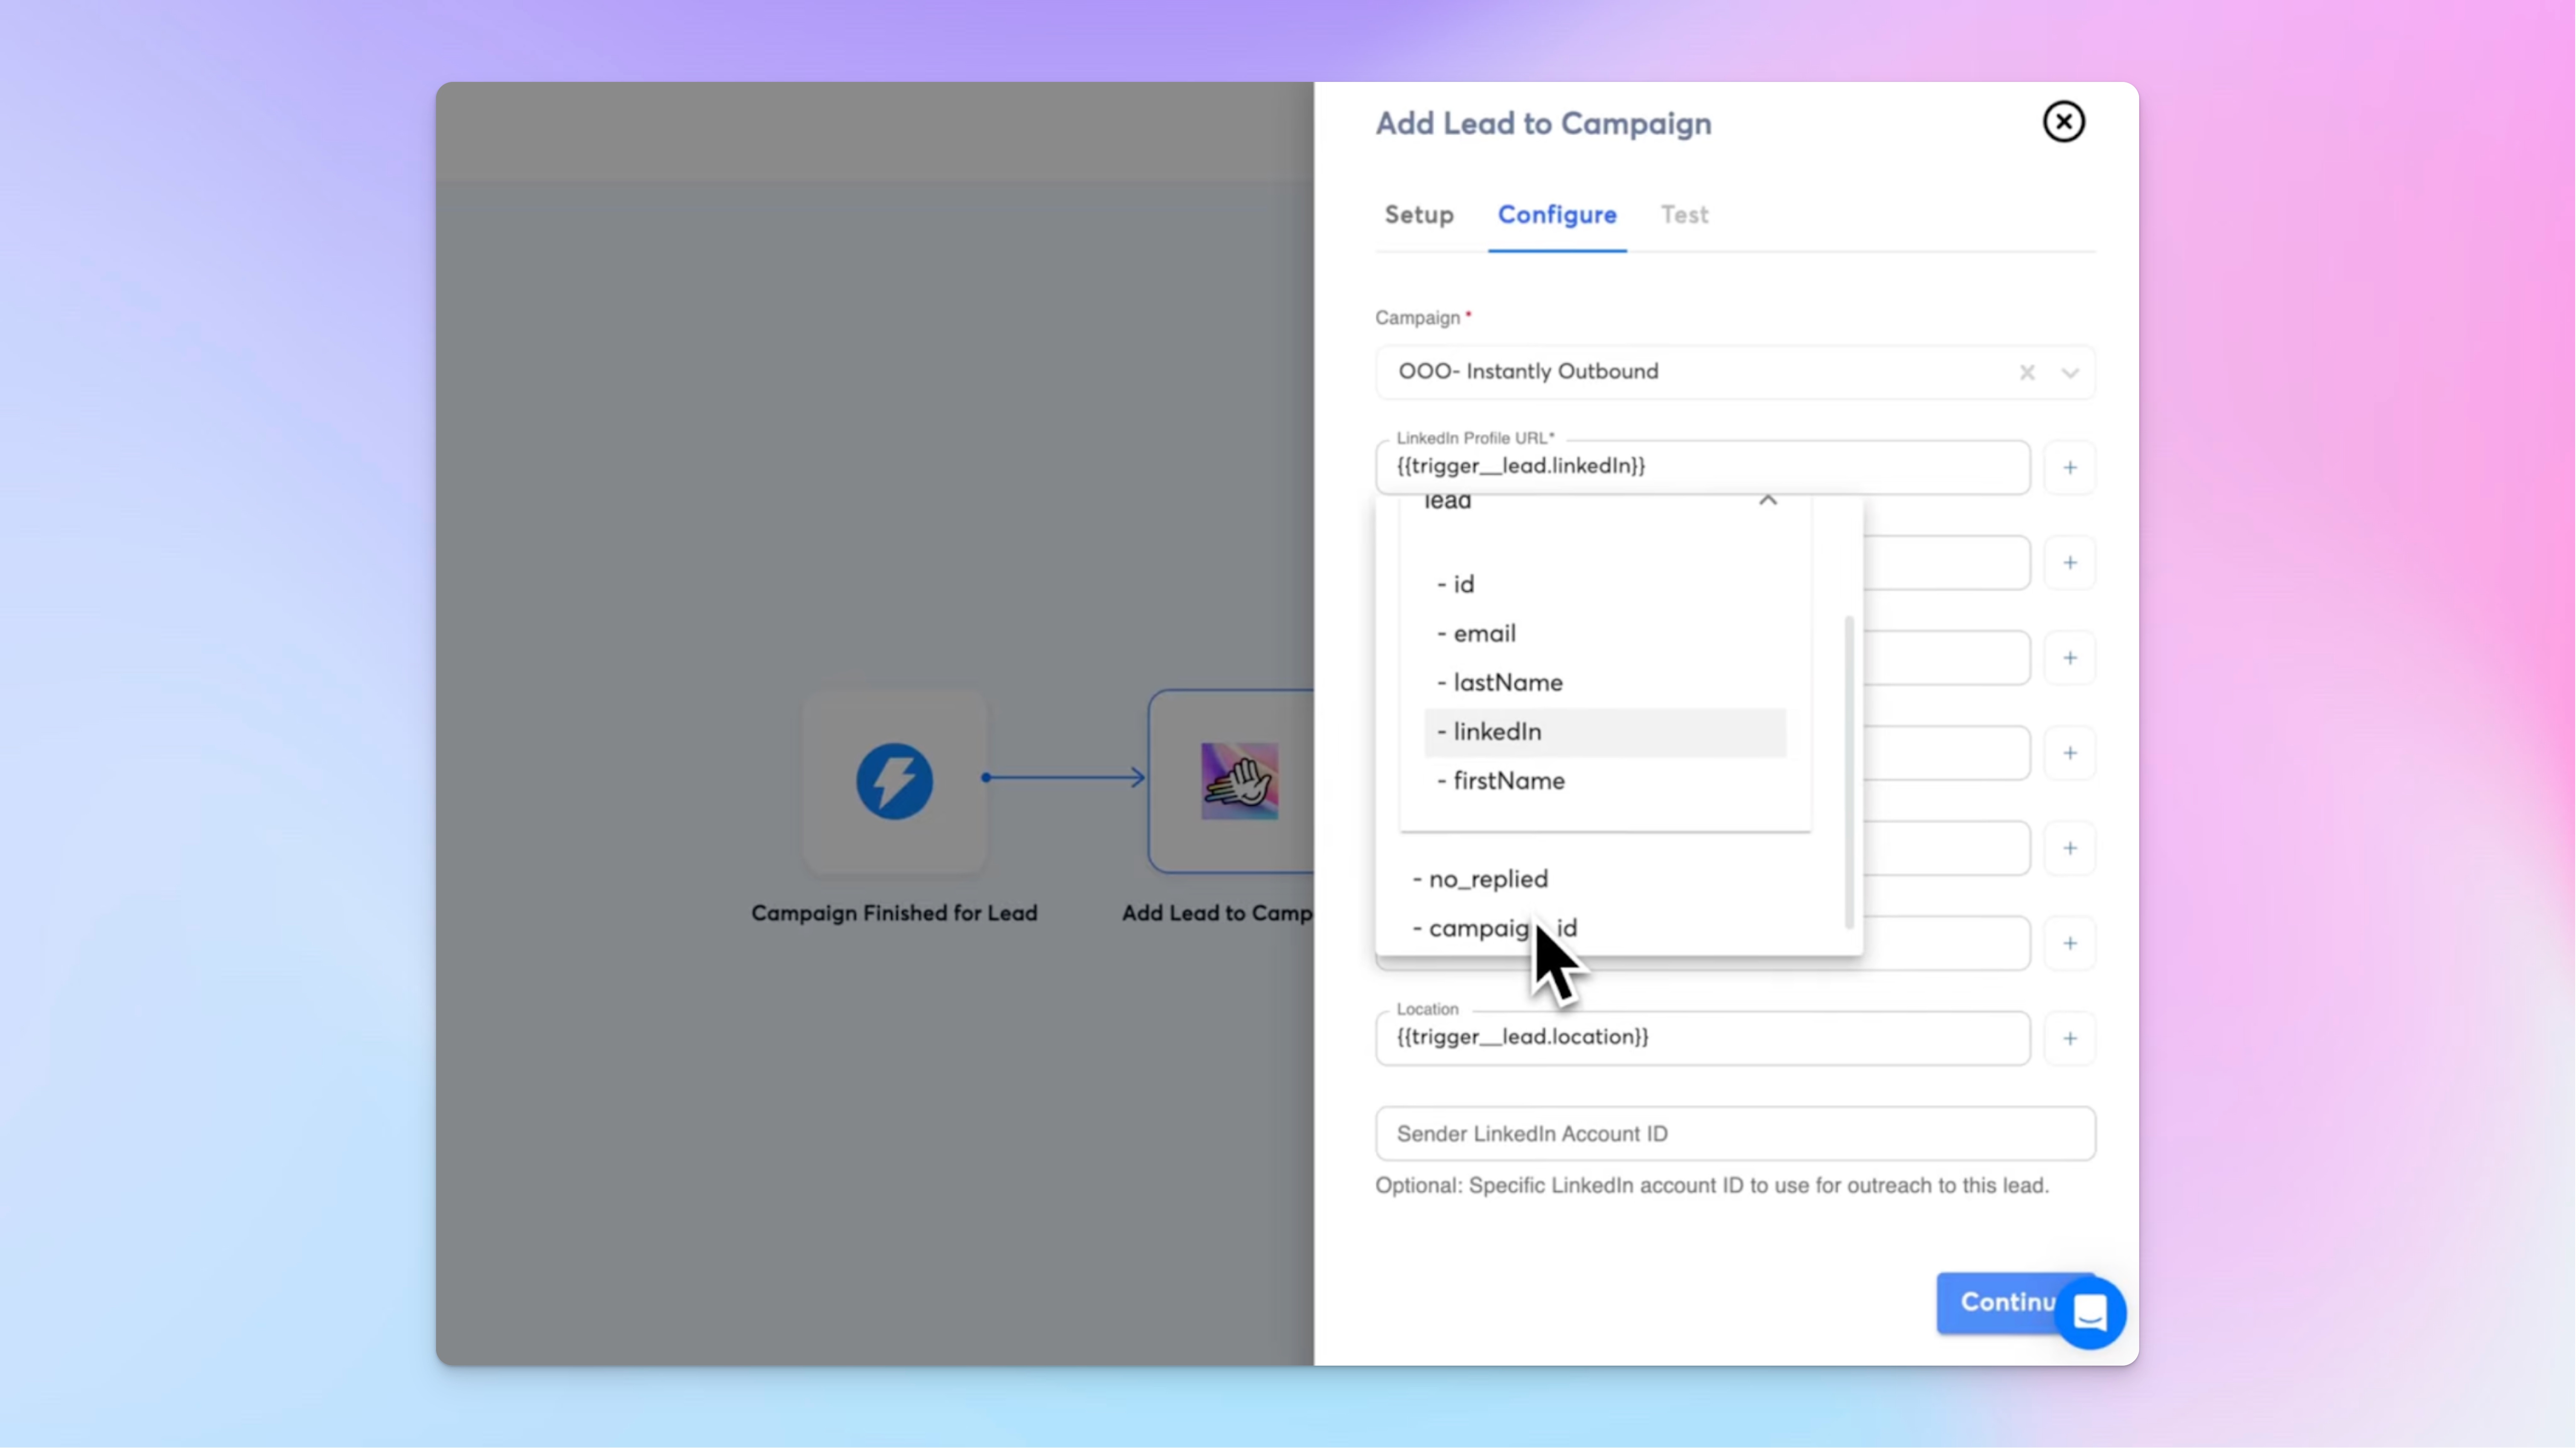
Task: Click plus icon in row below LinkedIn URL
Action: (2070, 563)
